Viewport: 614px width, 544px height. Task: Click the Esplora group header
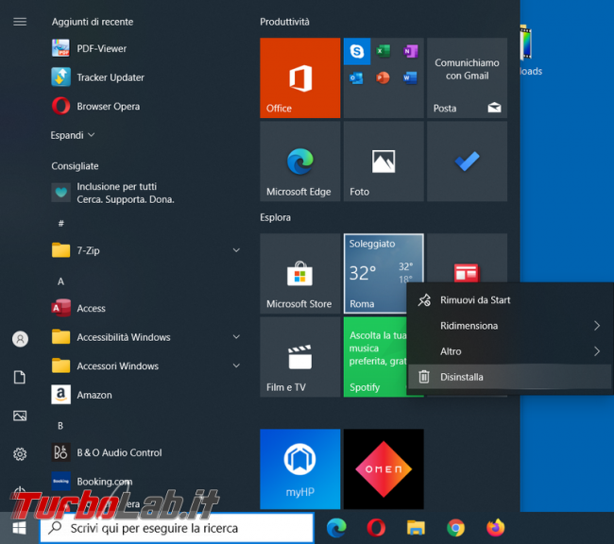pyautogui.click(x=275, y=217)
